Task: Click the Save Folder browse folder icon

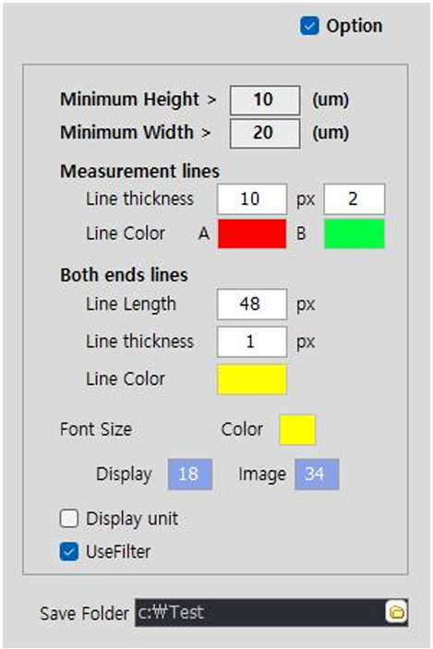Action: pyautogui.click(x=396, y=612)
